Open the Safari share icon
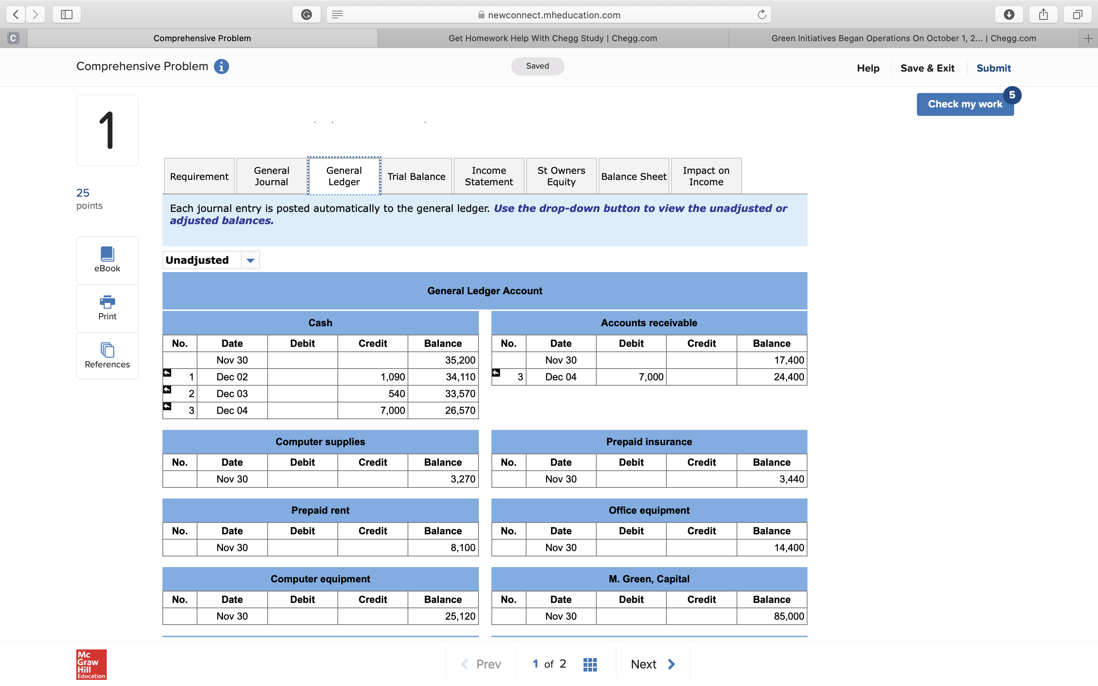 pos(1043,14)
